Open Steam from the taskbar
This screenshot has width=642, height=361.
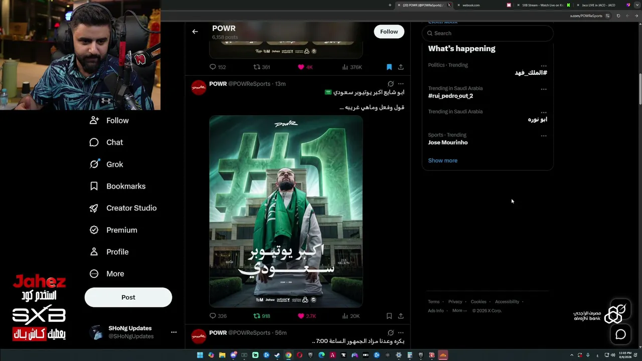pyautogui.click(x=277, y=355)
